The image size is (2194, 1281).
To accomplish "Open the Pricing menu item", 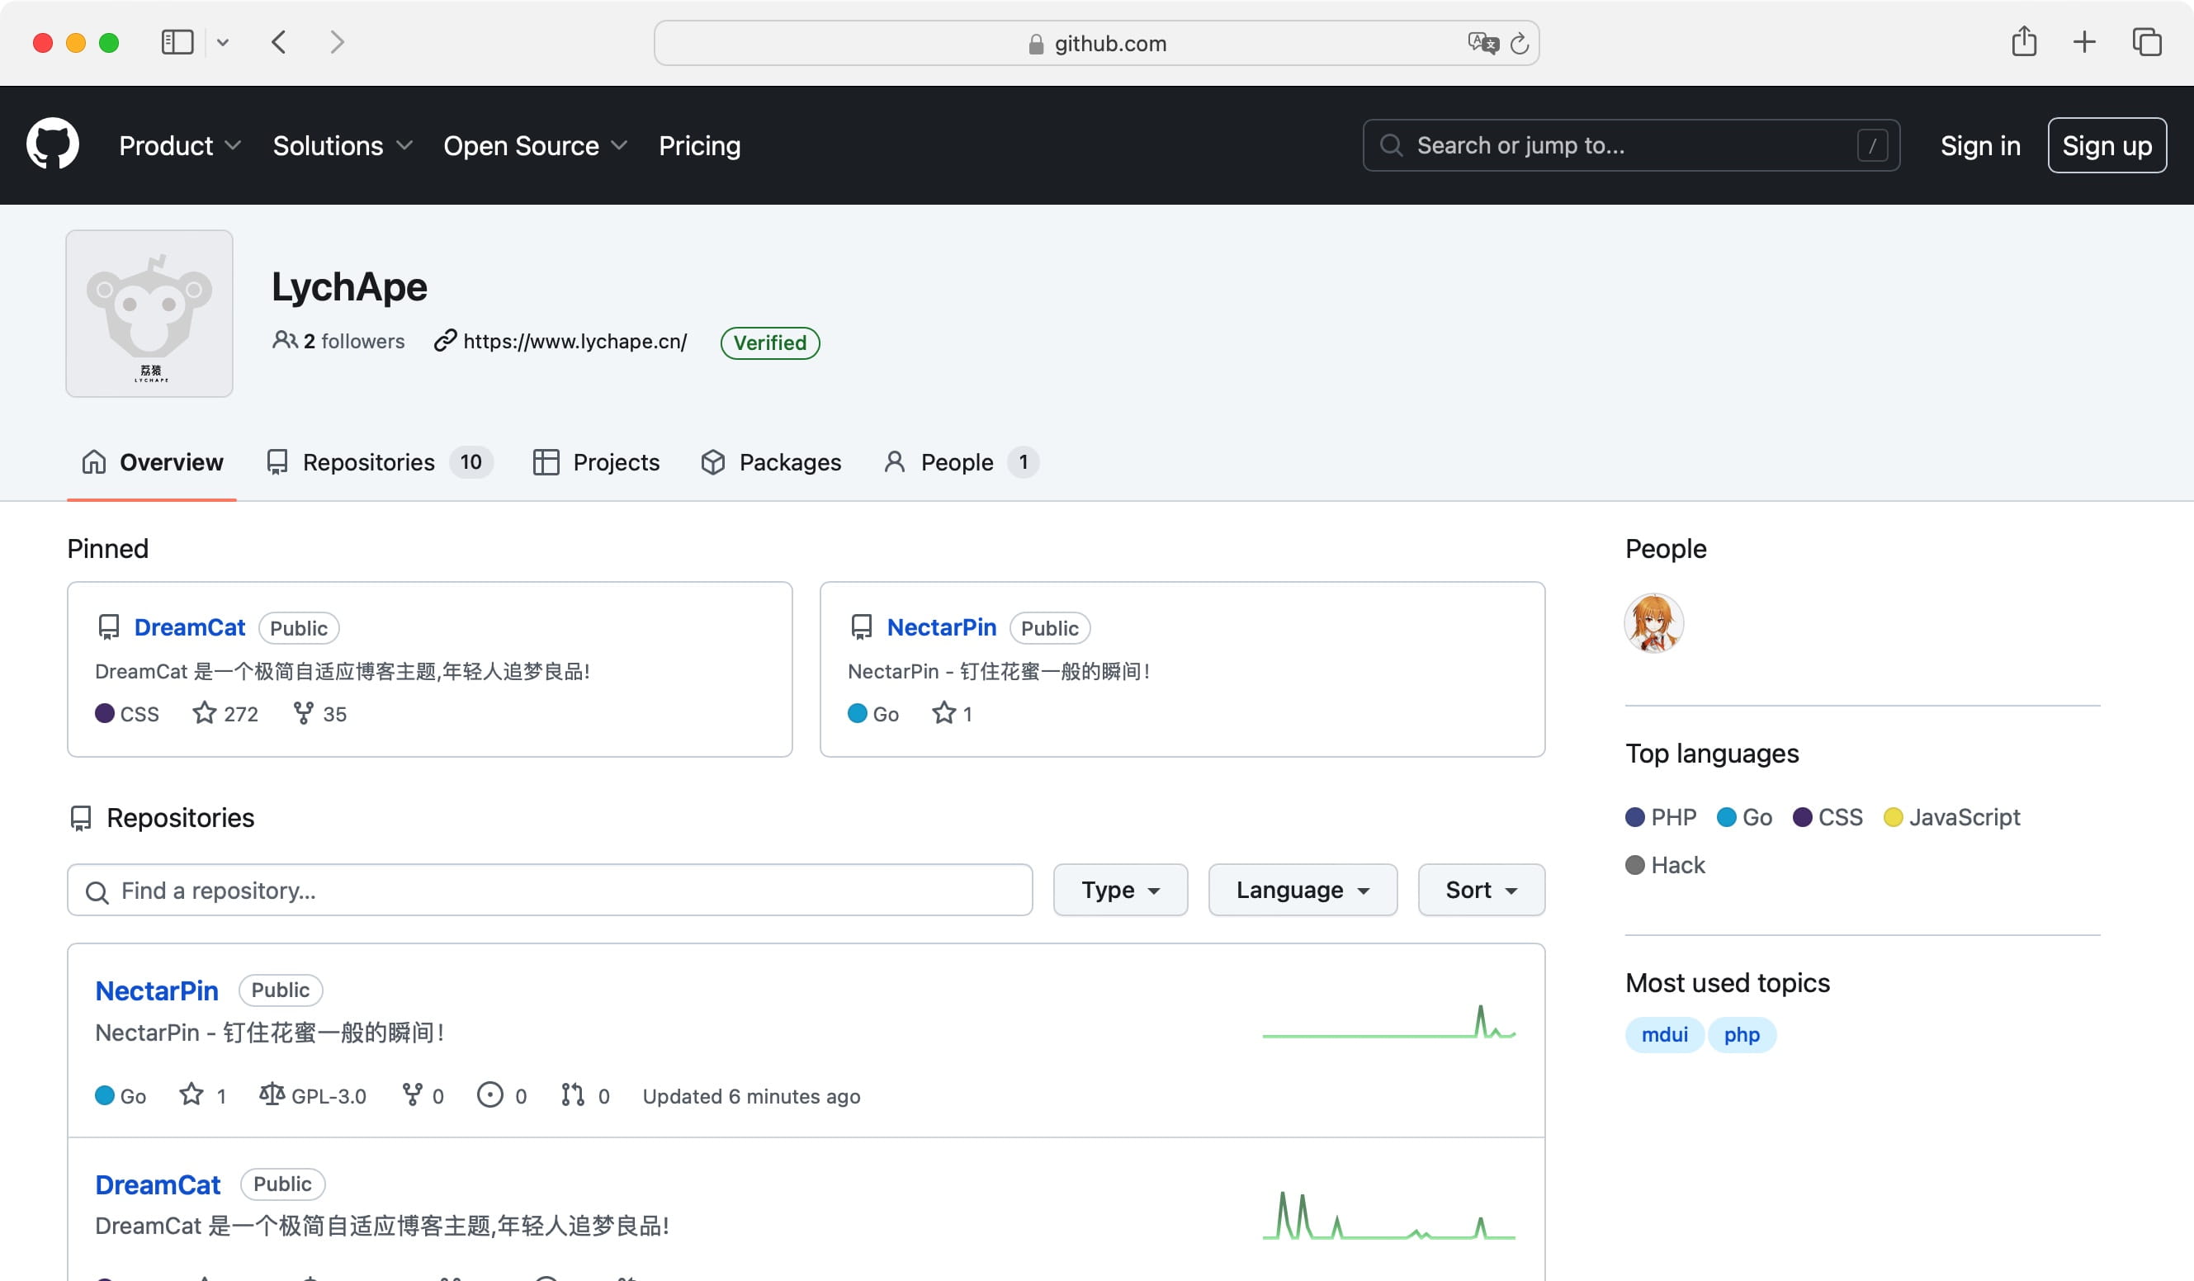I will point(699,145).
